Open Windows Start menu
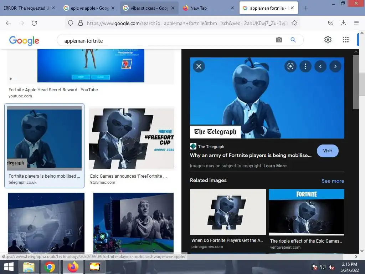Viewport: 365px width, 274px height. (x=9, y=267)
